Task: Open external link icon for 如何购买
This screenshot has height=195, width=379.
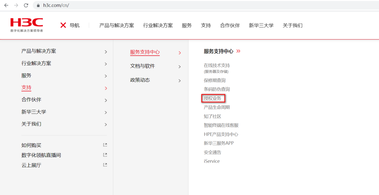Action: 105,145
